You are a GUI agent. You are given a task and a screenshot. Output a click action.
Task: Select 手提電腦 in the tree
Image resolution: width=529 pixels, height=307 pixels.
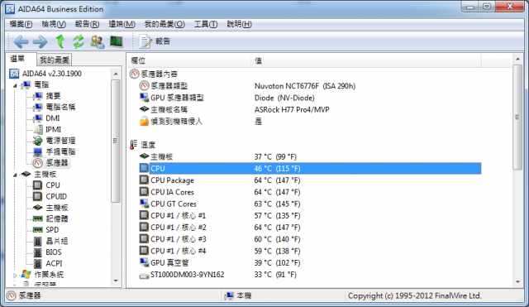[x=55, y=151]
